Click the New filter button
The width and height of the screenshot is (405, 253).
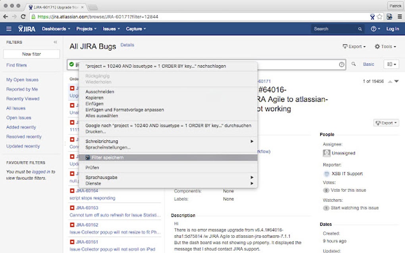(31, 54)
